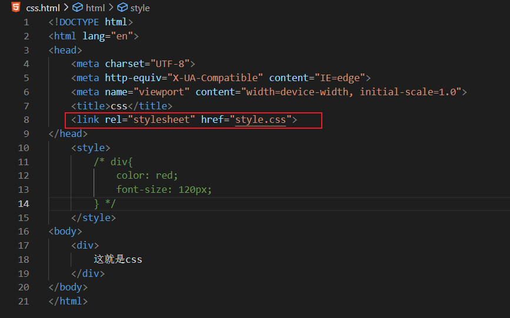
Task: Click the opening div tag
Action: (85, 245)
